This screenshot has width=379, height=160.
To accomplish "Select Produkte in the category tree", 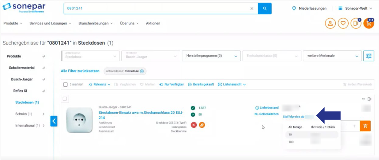I will tap(14, 56).
